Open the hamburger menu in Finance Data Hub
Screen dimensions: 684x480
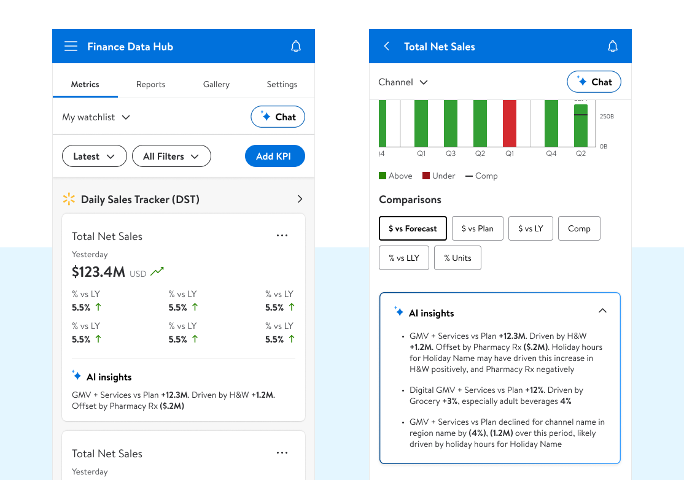click(71, 47)
